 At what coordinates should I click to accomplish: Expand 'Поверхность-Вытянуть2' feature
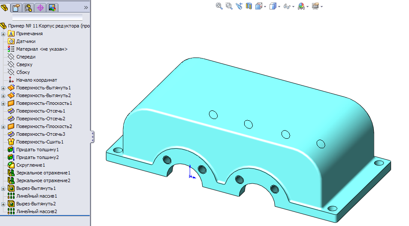coord(3,96)
